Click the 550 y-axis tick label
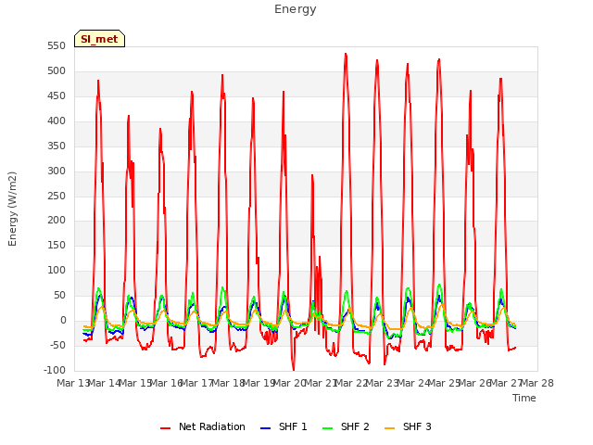 pyautogui.click(x=57, y=46)
